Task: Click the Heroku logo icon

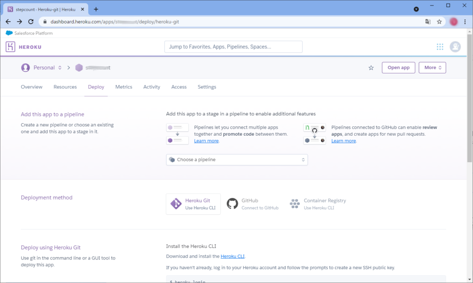Action: pyautogui.click(x=11, y=47)
